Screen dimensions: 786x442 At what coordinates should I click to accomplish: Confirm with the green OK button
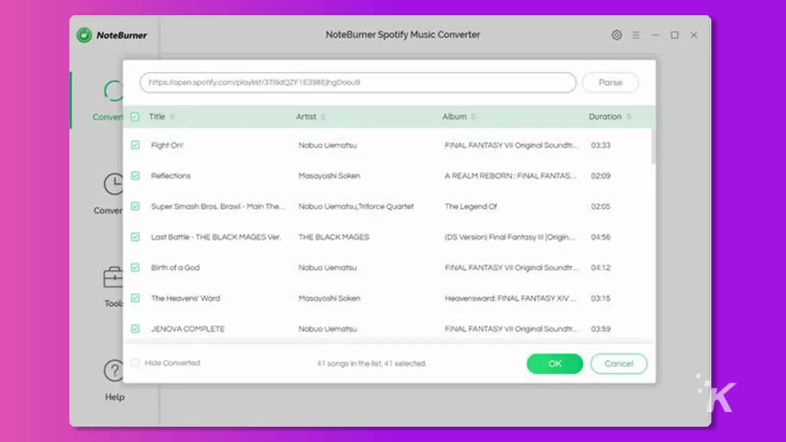tap(555, 363)
